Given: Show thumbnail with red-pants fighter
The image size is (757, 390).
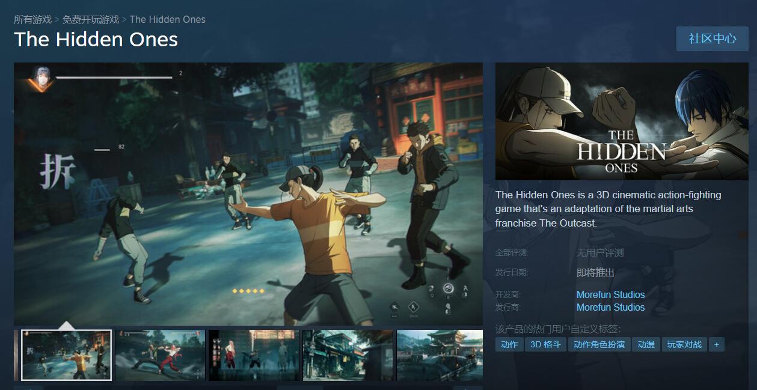Looking at the screenshot, I should click(160, 355).
